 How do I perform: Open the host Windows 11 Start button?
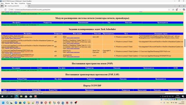click(x=3, y=103)
